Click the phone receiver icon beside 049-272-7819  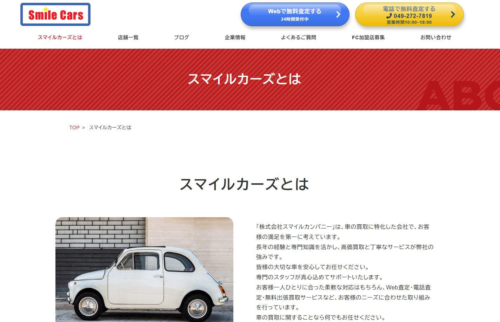pyautogui.click(x=389, y=16)
